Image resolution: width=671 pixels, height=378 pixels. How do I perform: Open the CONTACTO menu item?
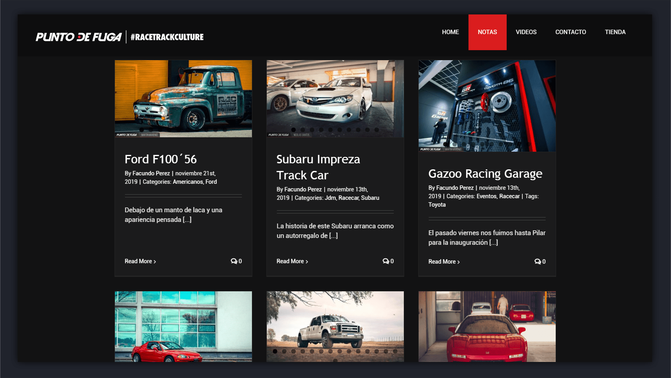(x=571, y=32)
